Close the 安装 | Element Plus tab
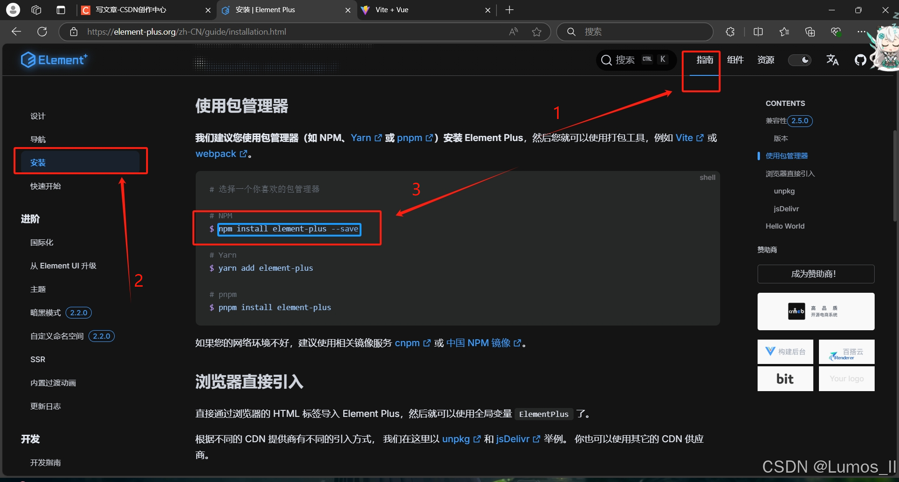This screenshot has height=482, width=899. pos(348,10)
